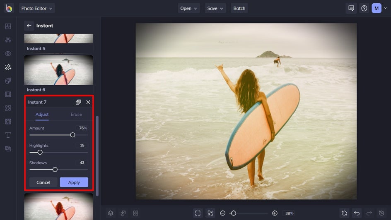
Task: Click the actual-size arrows icon
Action: (210, 213)
